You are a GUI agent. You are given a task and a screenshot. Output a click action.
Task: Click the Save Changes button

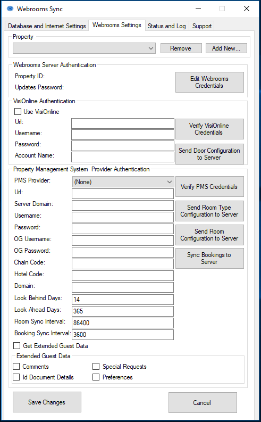coord(47,402)
